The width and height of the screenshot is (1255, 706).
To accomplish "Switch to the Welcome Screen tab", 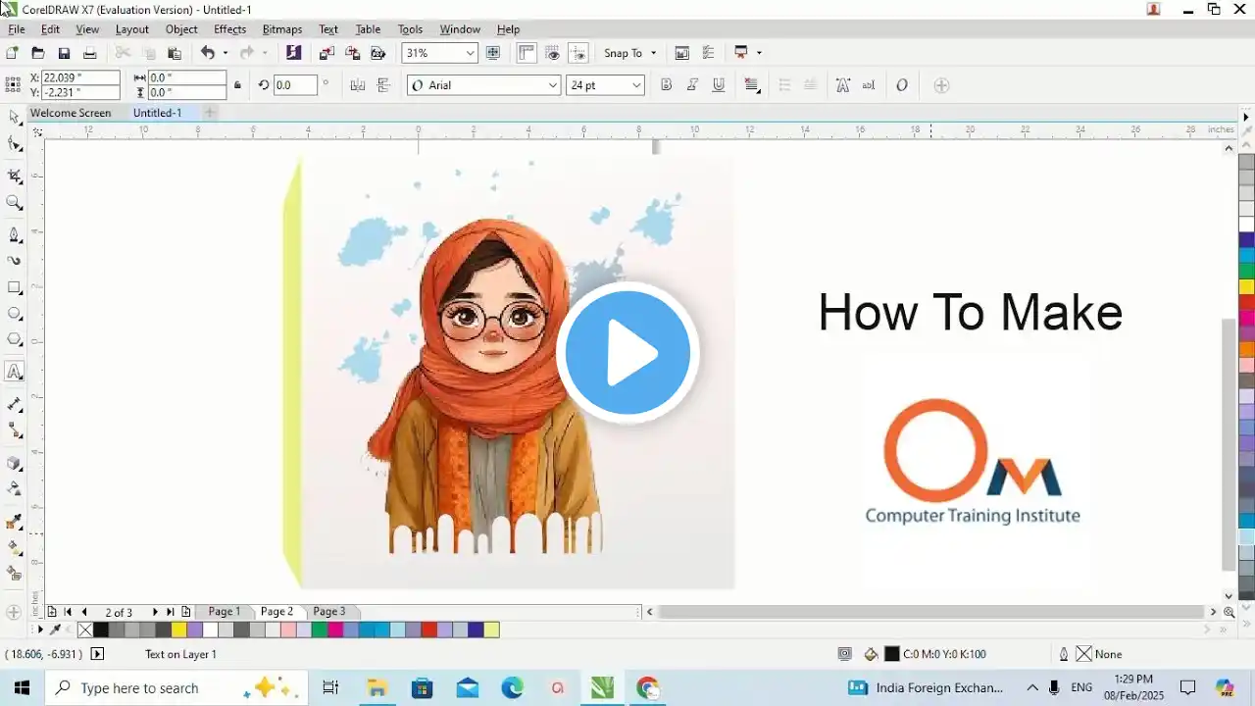I will 71,113.
